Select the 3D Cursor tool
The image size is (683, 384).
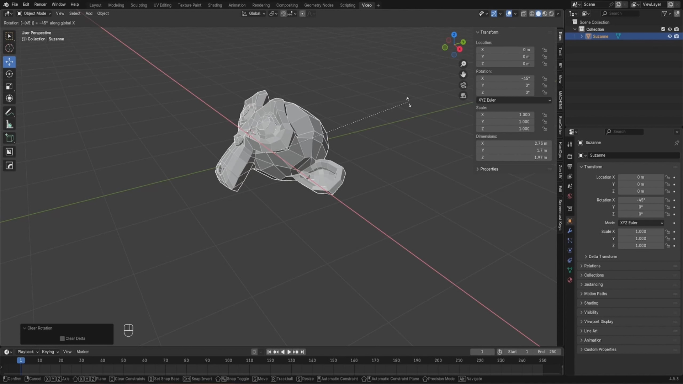10,48
